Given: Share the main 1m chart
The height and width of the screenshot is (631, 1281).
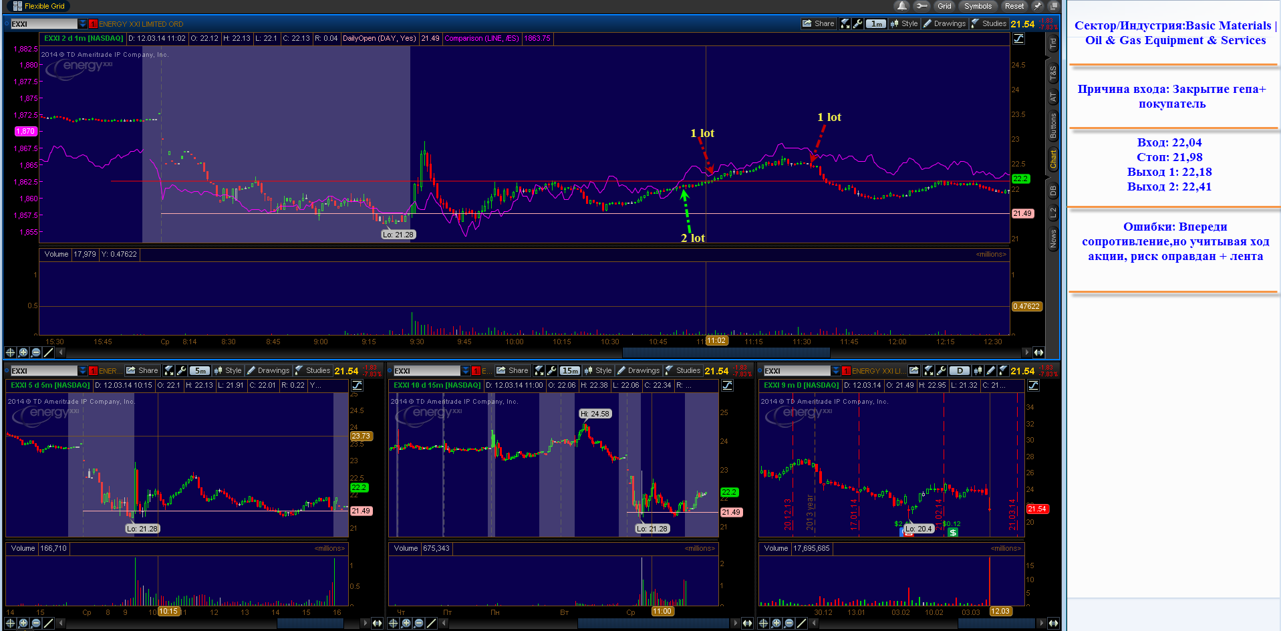Looking at the screenshot, I should [x=819, y=23].
